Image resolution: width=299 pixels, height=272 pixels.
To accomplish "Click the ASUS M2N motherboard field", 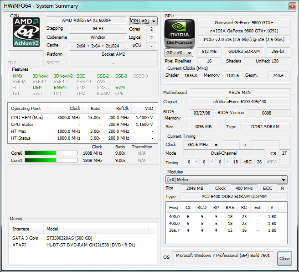I will coord(239,92).
